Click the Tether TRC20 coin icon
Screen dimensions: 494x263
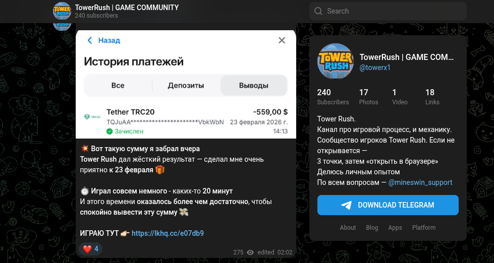tap(92, 117)
